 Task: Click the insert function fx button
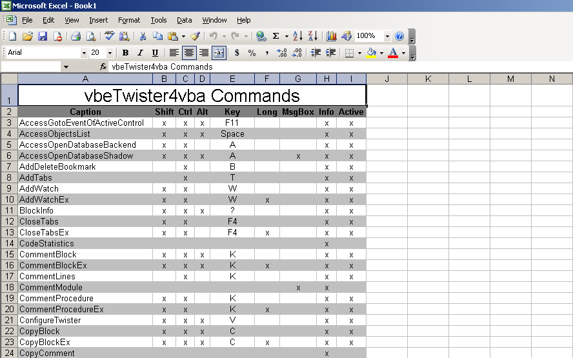(103, 67)
